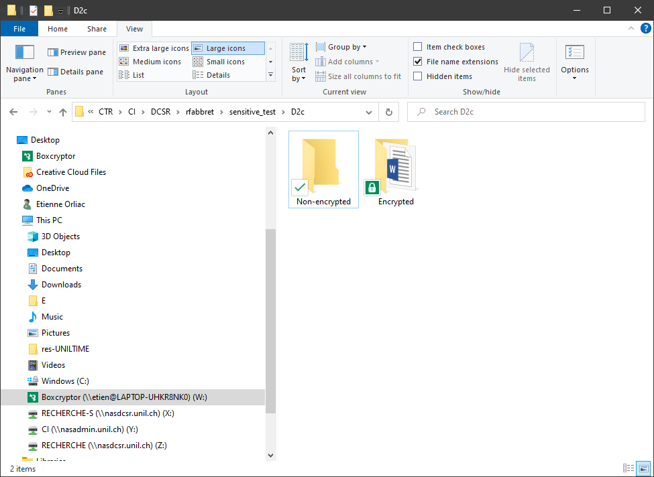This screenshot has width=654, height=477.
Task: Click the Navigation pane icon
Action: [24, 54]
